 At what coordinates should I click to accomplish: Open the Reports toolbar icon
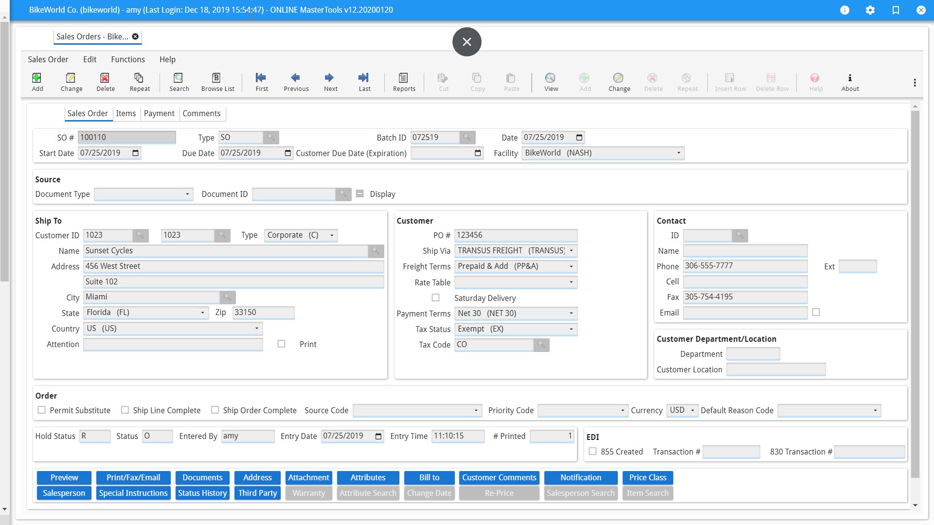point(403,78)
